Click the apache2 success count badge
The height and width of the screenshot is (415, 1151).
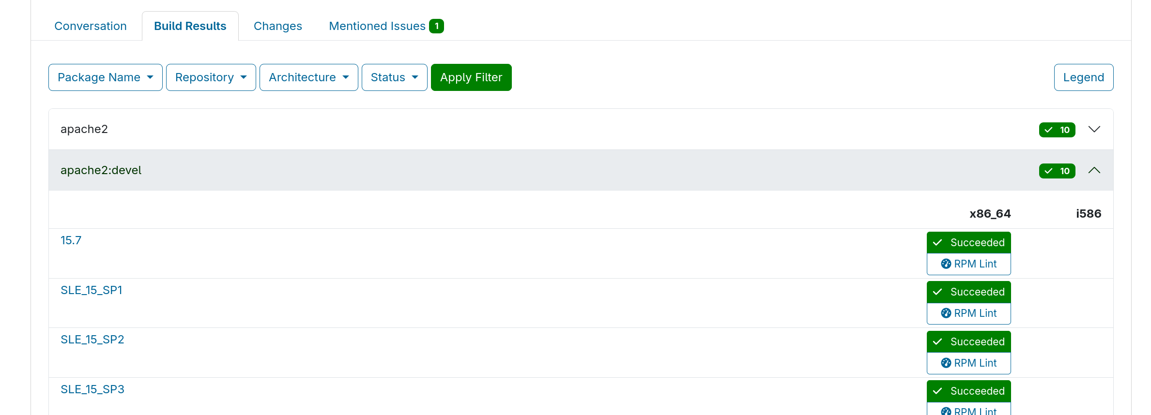1057,130
